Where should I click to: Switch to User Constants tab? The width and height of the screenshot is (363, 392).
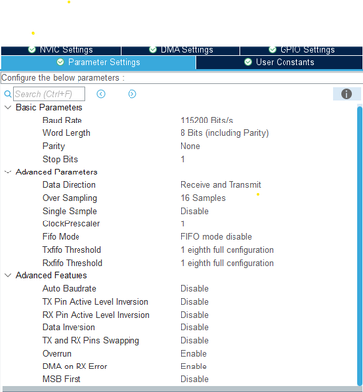click(x=280, y=62)
